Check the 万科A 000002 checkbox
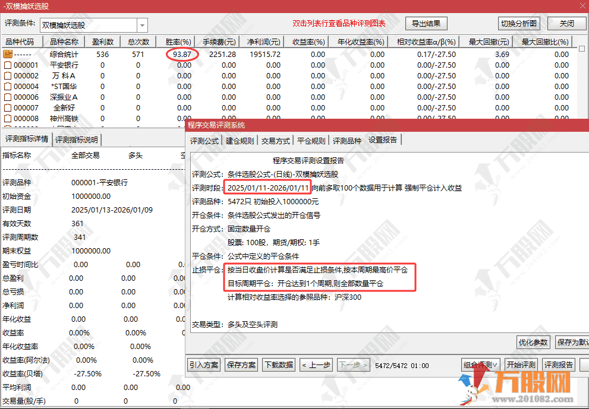This screenshot has width=589, height=409. click(7, 75)
